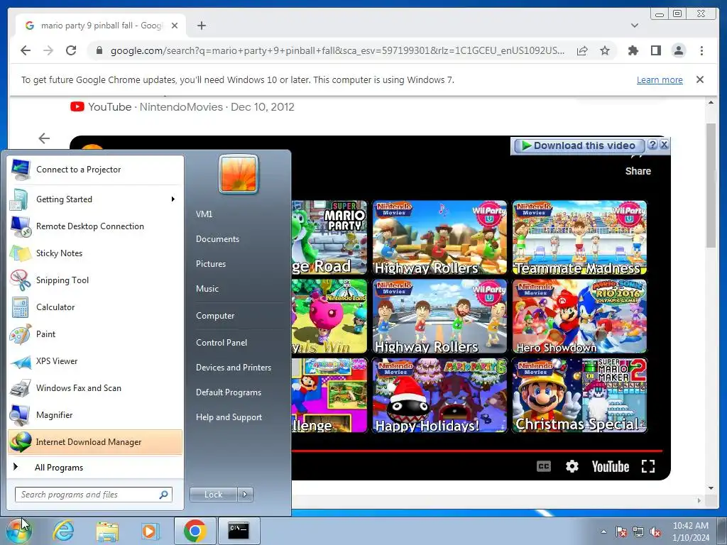Toggle Chrome side panel

pyautogui.click(x=655, y=50)
